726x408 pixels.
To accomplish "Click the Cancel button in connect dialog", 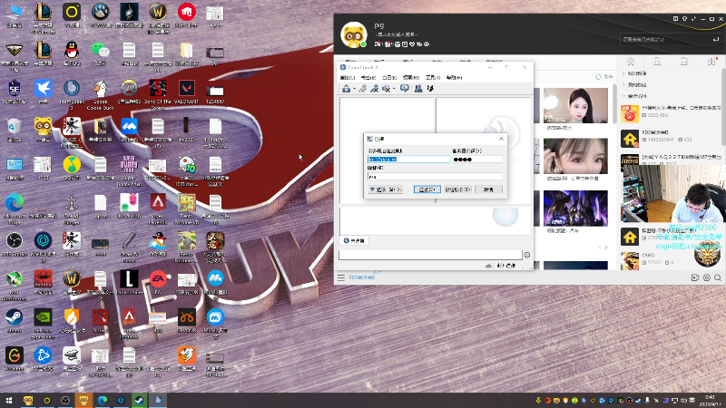I will coord(488,189).
